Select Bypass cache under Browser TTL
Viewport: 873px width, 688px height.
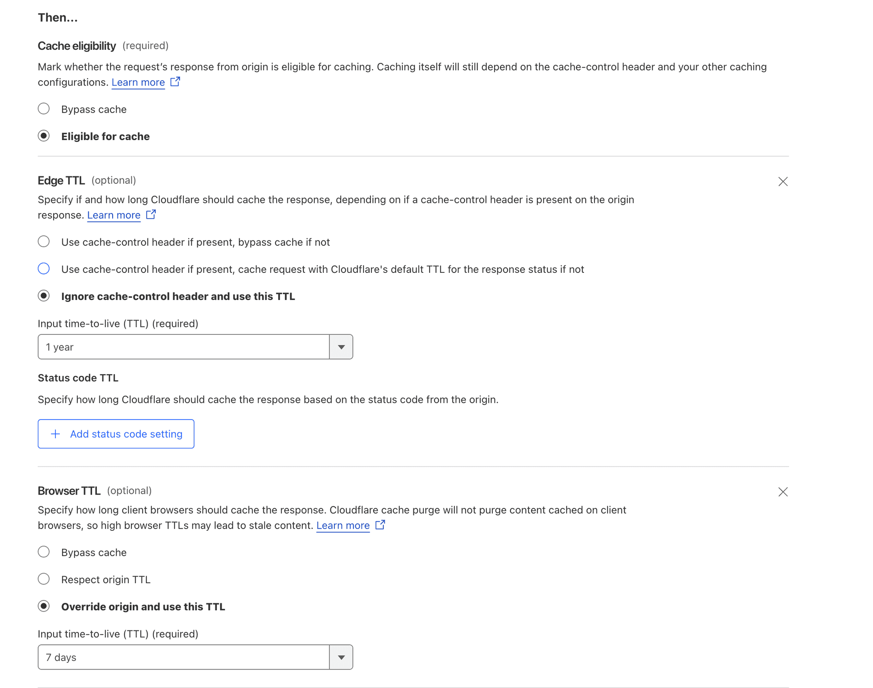pyautogui.click(x=44, y=552)
